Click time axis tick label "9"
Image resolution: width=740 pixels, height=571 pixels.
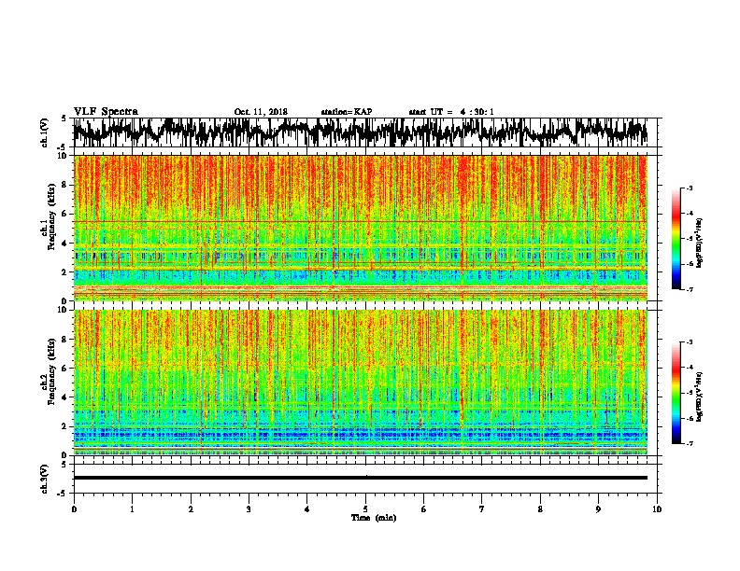pos(598,509)
